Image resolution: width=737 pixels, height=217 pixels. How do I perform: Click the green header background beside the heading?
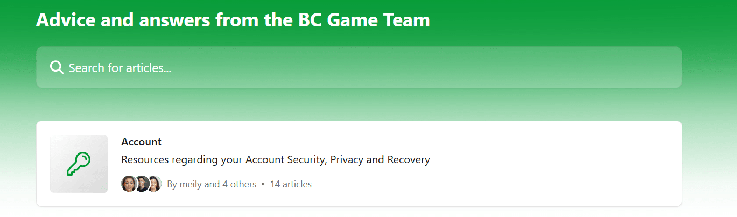(x=565, y=20)
